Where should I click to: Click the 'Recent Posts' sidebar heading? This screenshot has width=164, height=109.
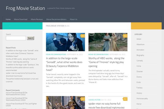11,48
